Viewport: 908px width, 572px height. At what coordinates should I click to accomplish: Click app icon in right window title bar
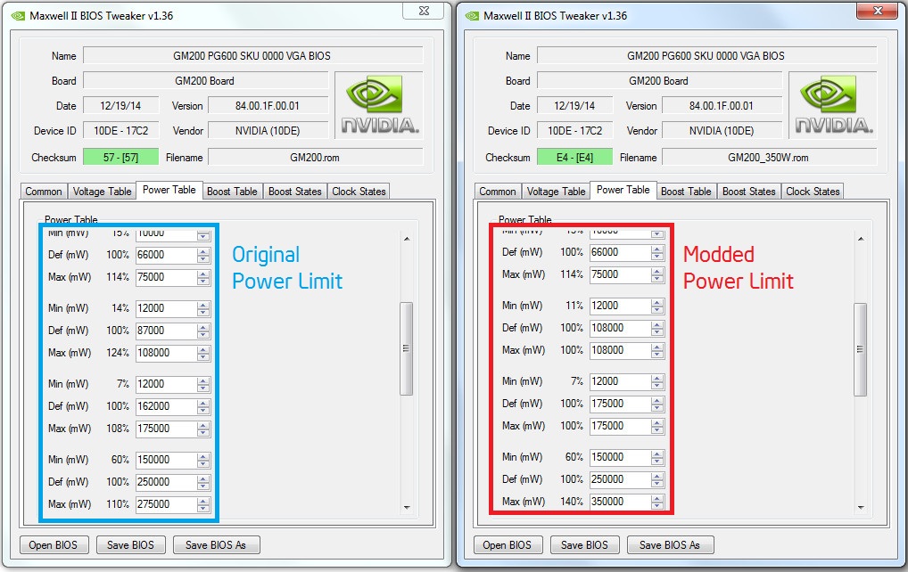[474, 15]
